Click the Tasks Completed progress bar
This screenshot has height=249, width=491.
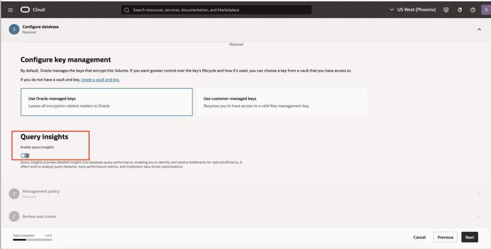[32, 240]
